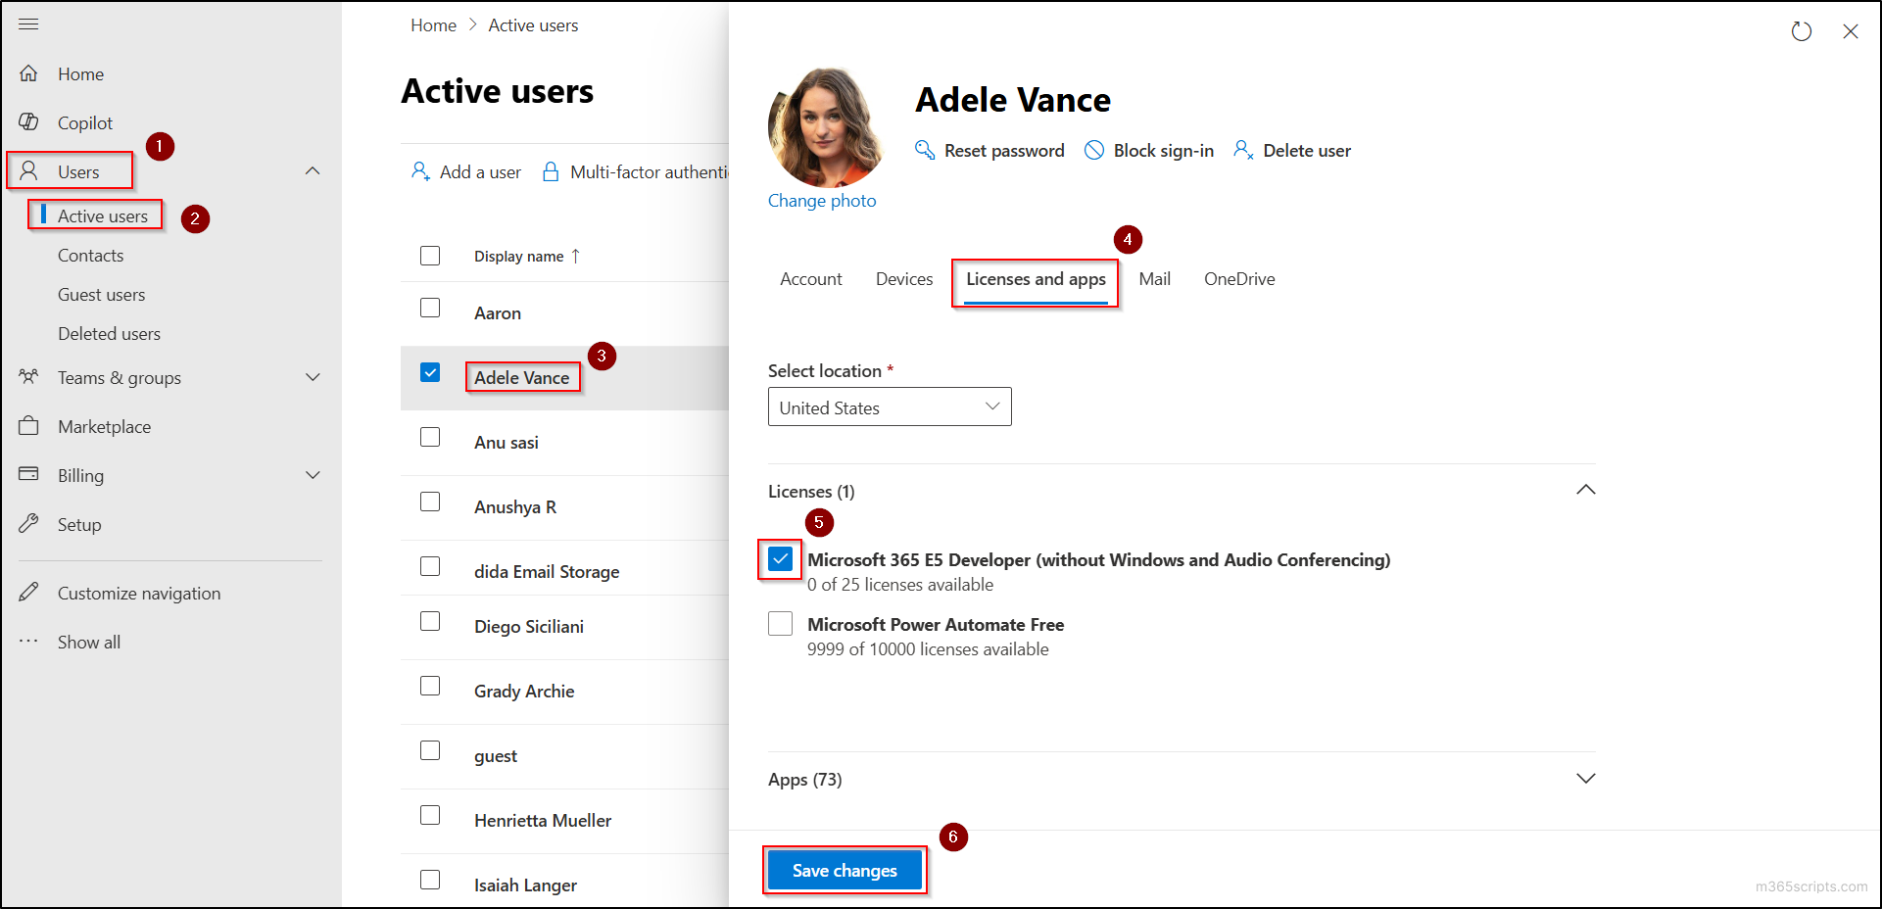1882x909 pixels.
Task: Open Active users in sidebar
Action: click(x=103, y=215)
